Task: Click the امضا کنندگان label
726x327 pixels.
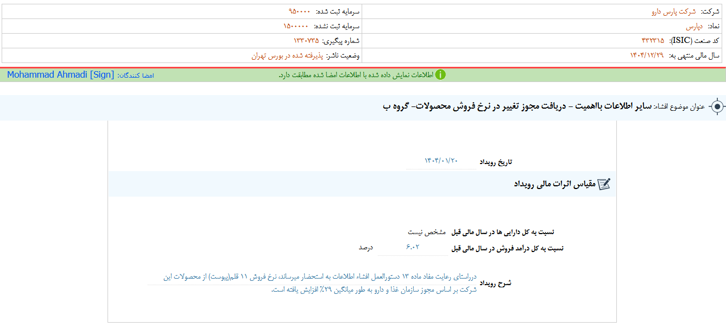Action: tap(136, 76)
